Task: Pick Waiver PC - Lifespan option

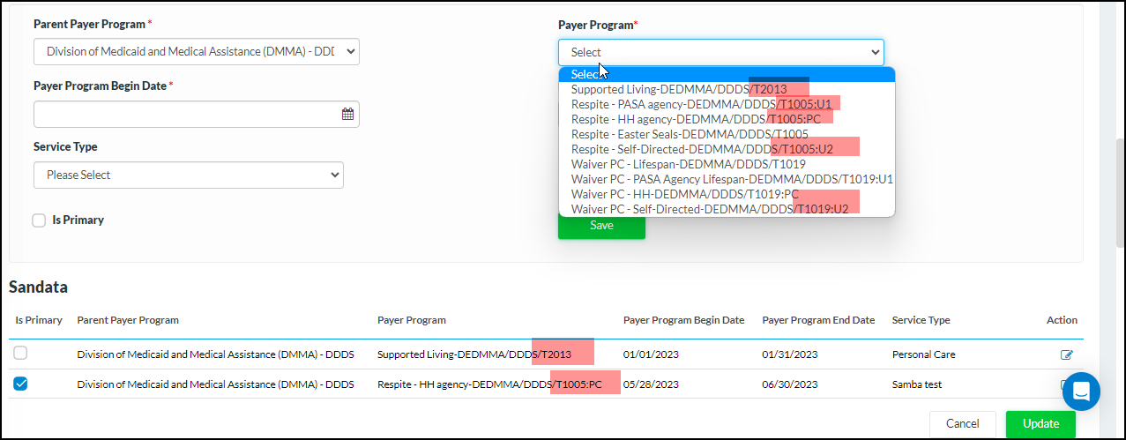Action: pyautogui.click(x=688, y=164)
